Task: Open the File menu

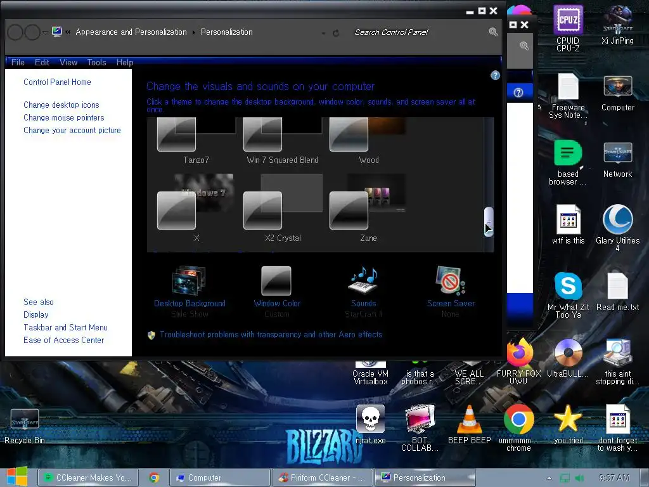Action: tap(18, 63)
